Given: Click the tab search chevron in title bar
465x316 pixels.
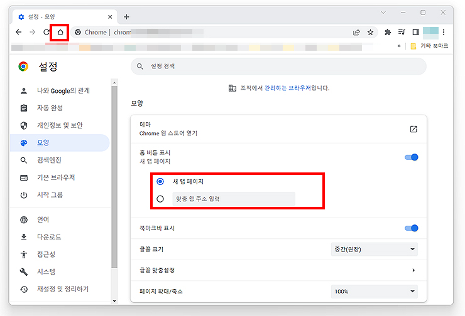Looking at the screenshot, I should point(383,13).
